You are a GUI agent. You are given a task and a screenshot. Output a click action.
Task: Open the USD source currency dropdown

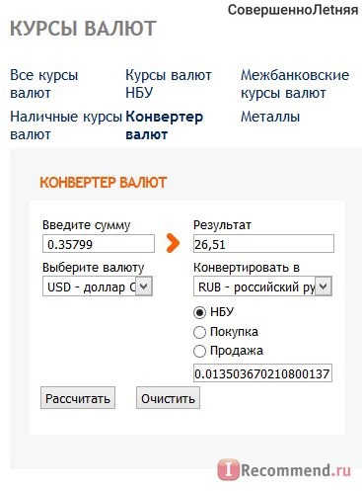[98, 286]
